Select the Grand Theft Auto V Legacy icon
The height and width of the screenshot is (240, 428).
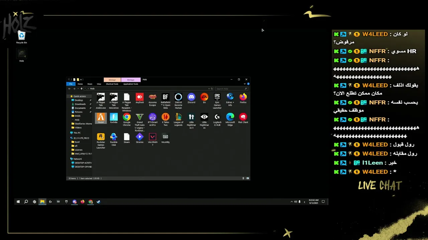tap(139, 122)
